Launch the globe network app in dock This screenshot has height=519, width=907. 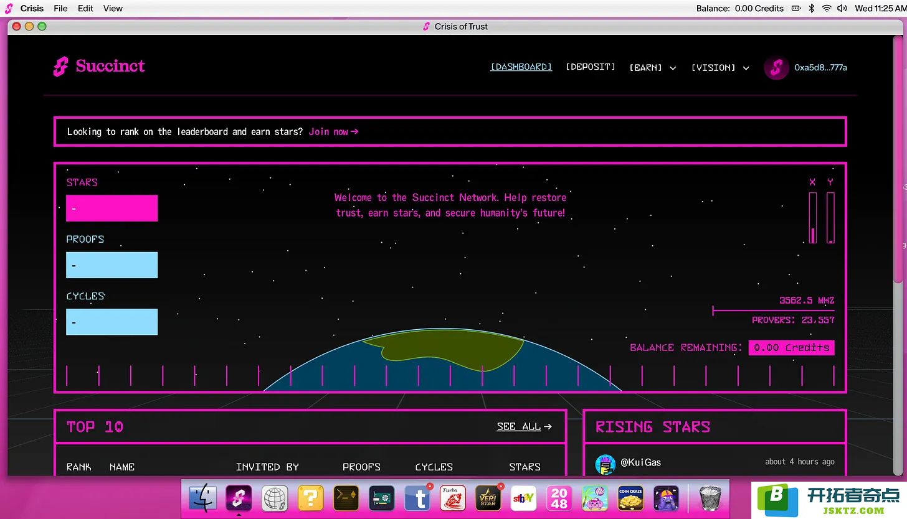tap(275, 498)
